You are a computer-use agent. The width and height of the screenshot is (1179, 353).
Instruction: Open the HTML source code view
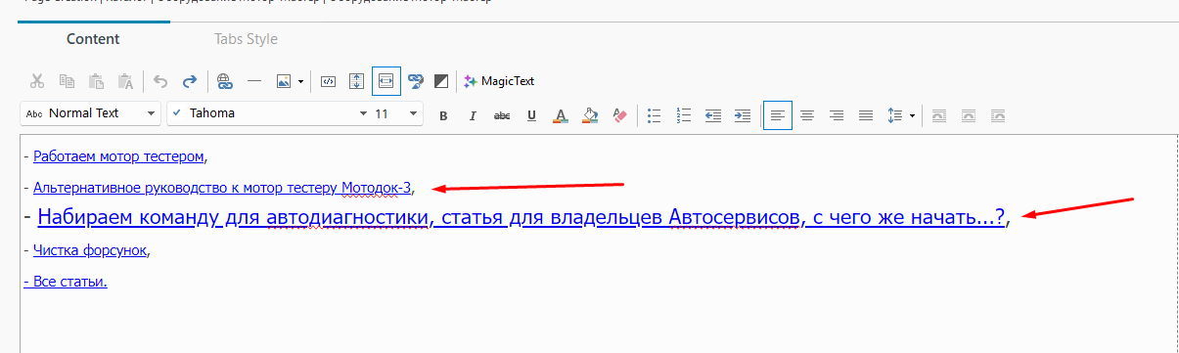point(329,81)
